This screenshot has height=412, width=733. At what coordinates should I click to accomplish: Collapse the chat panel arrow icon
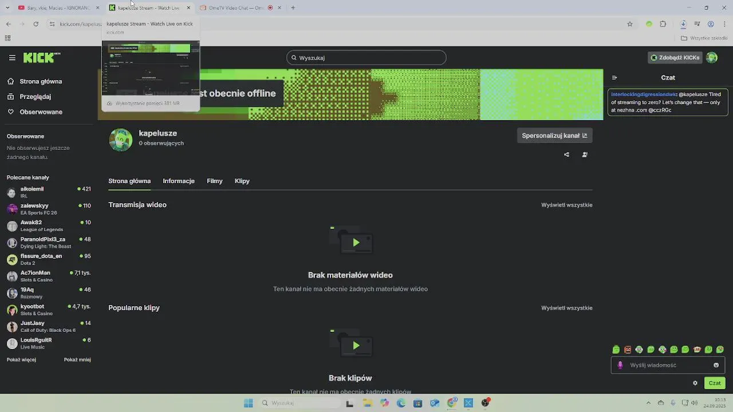pyautogui.click(x=614, y=78)
